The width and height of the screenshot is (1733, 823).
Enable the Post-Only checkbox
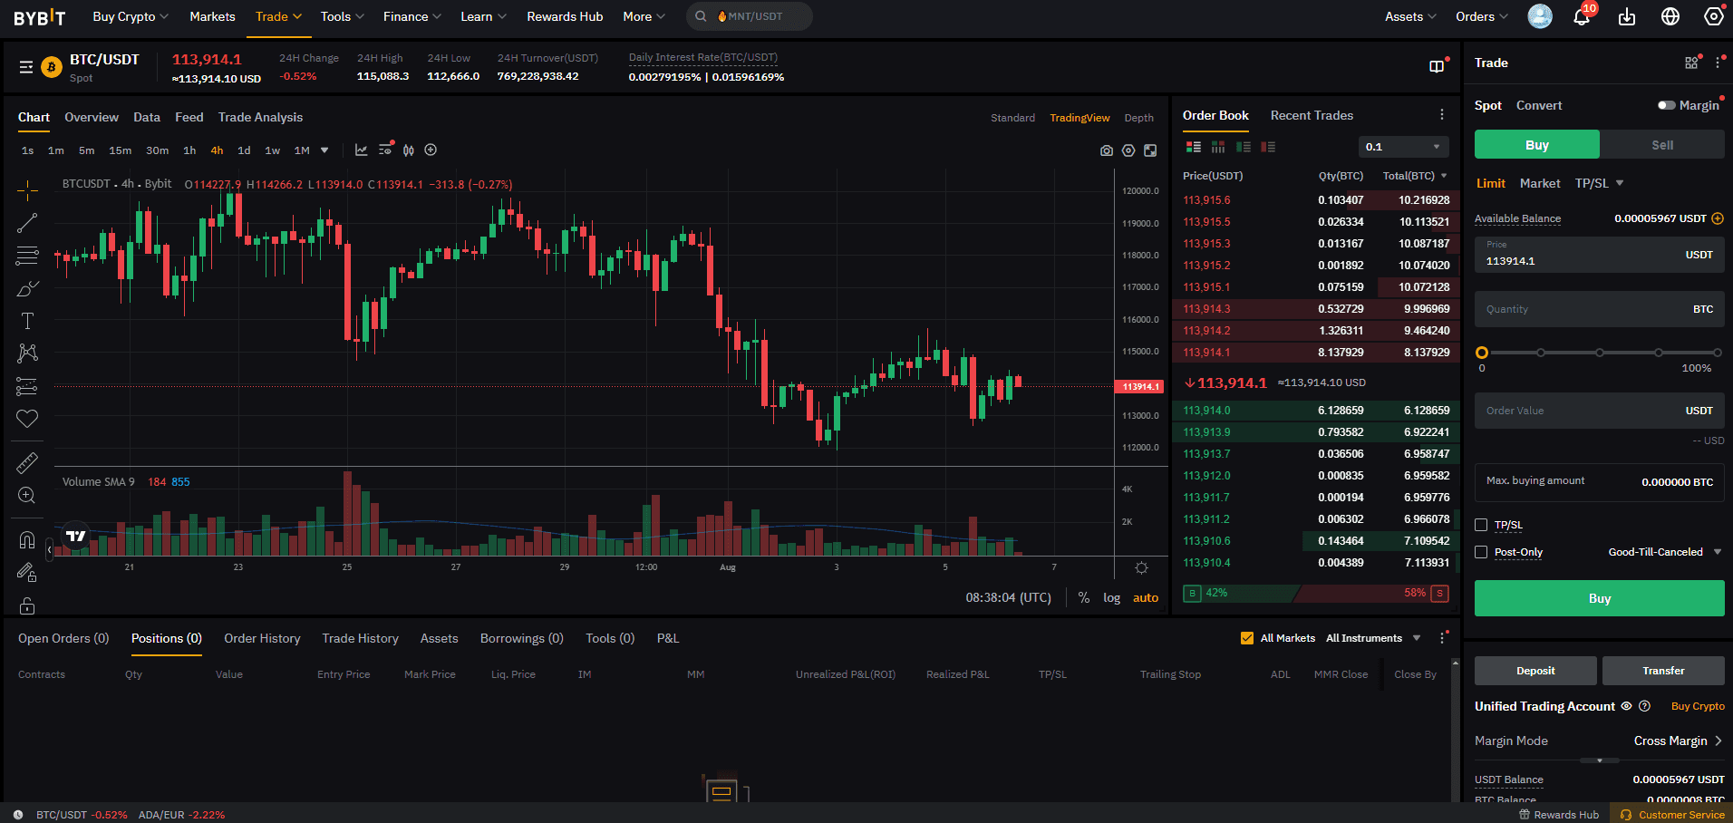click(1481, 552)
